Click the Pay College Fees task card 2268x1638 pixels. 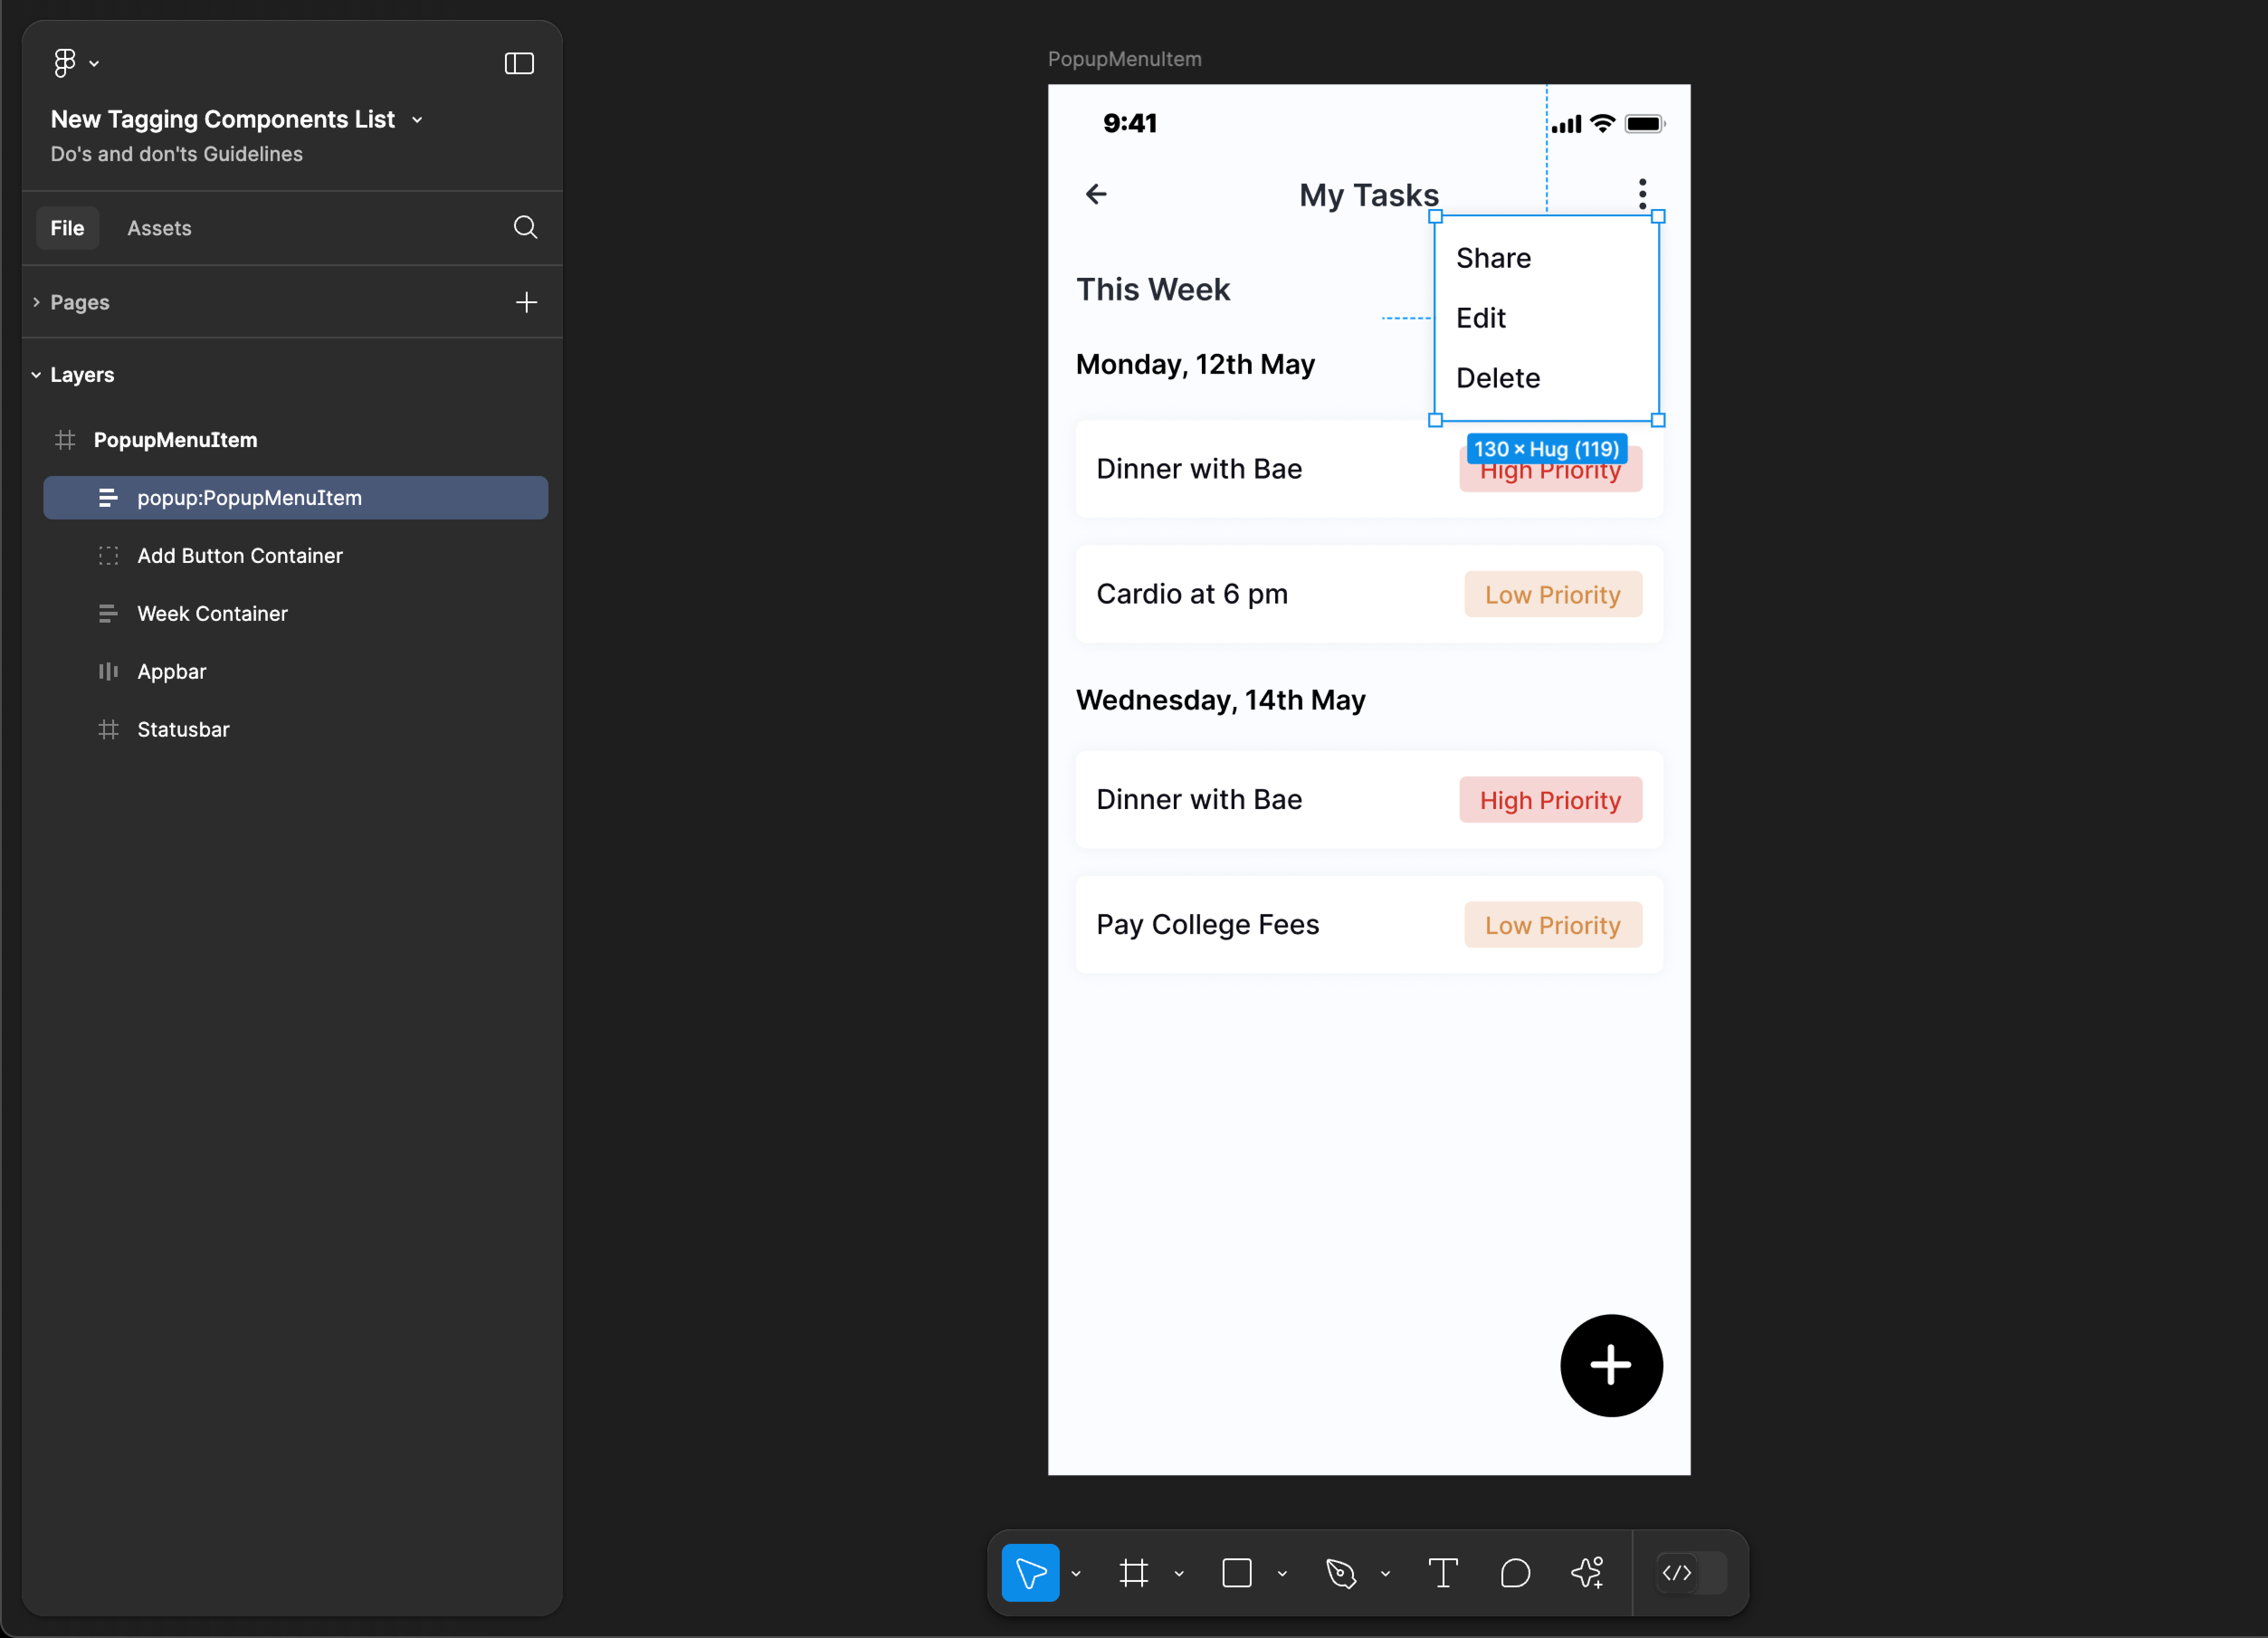tap(1369, 924)
